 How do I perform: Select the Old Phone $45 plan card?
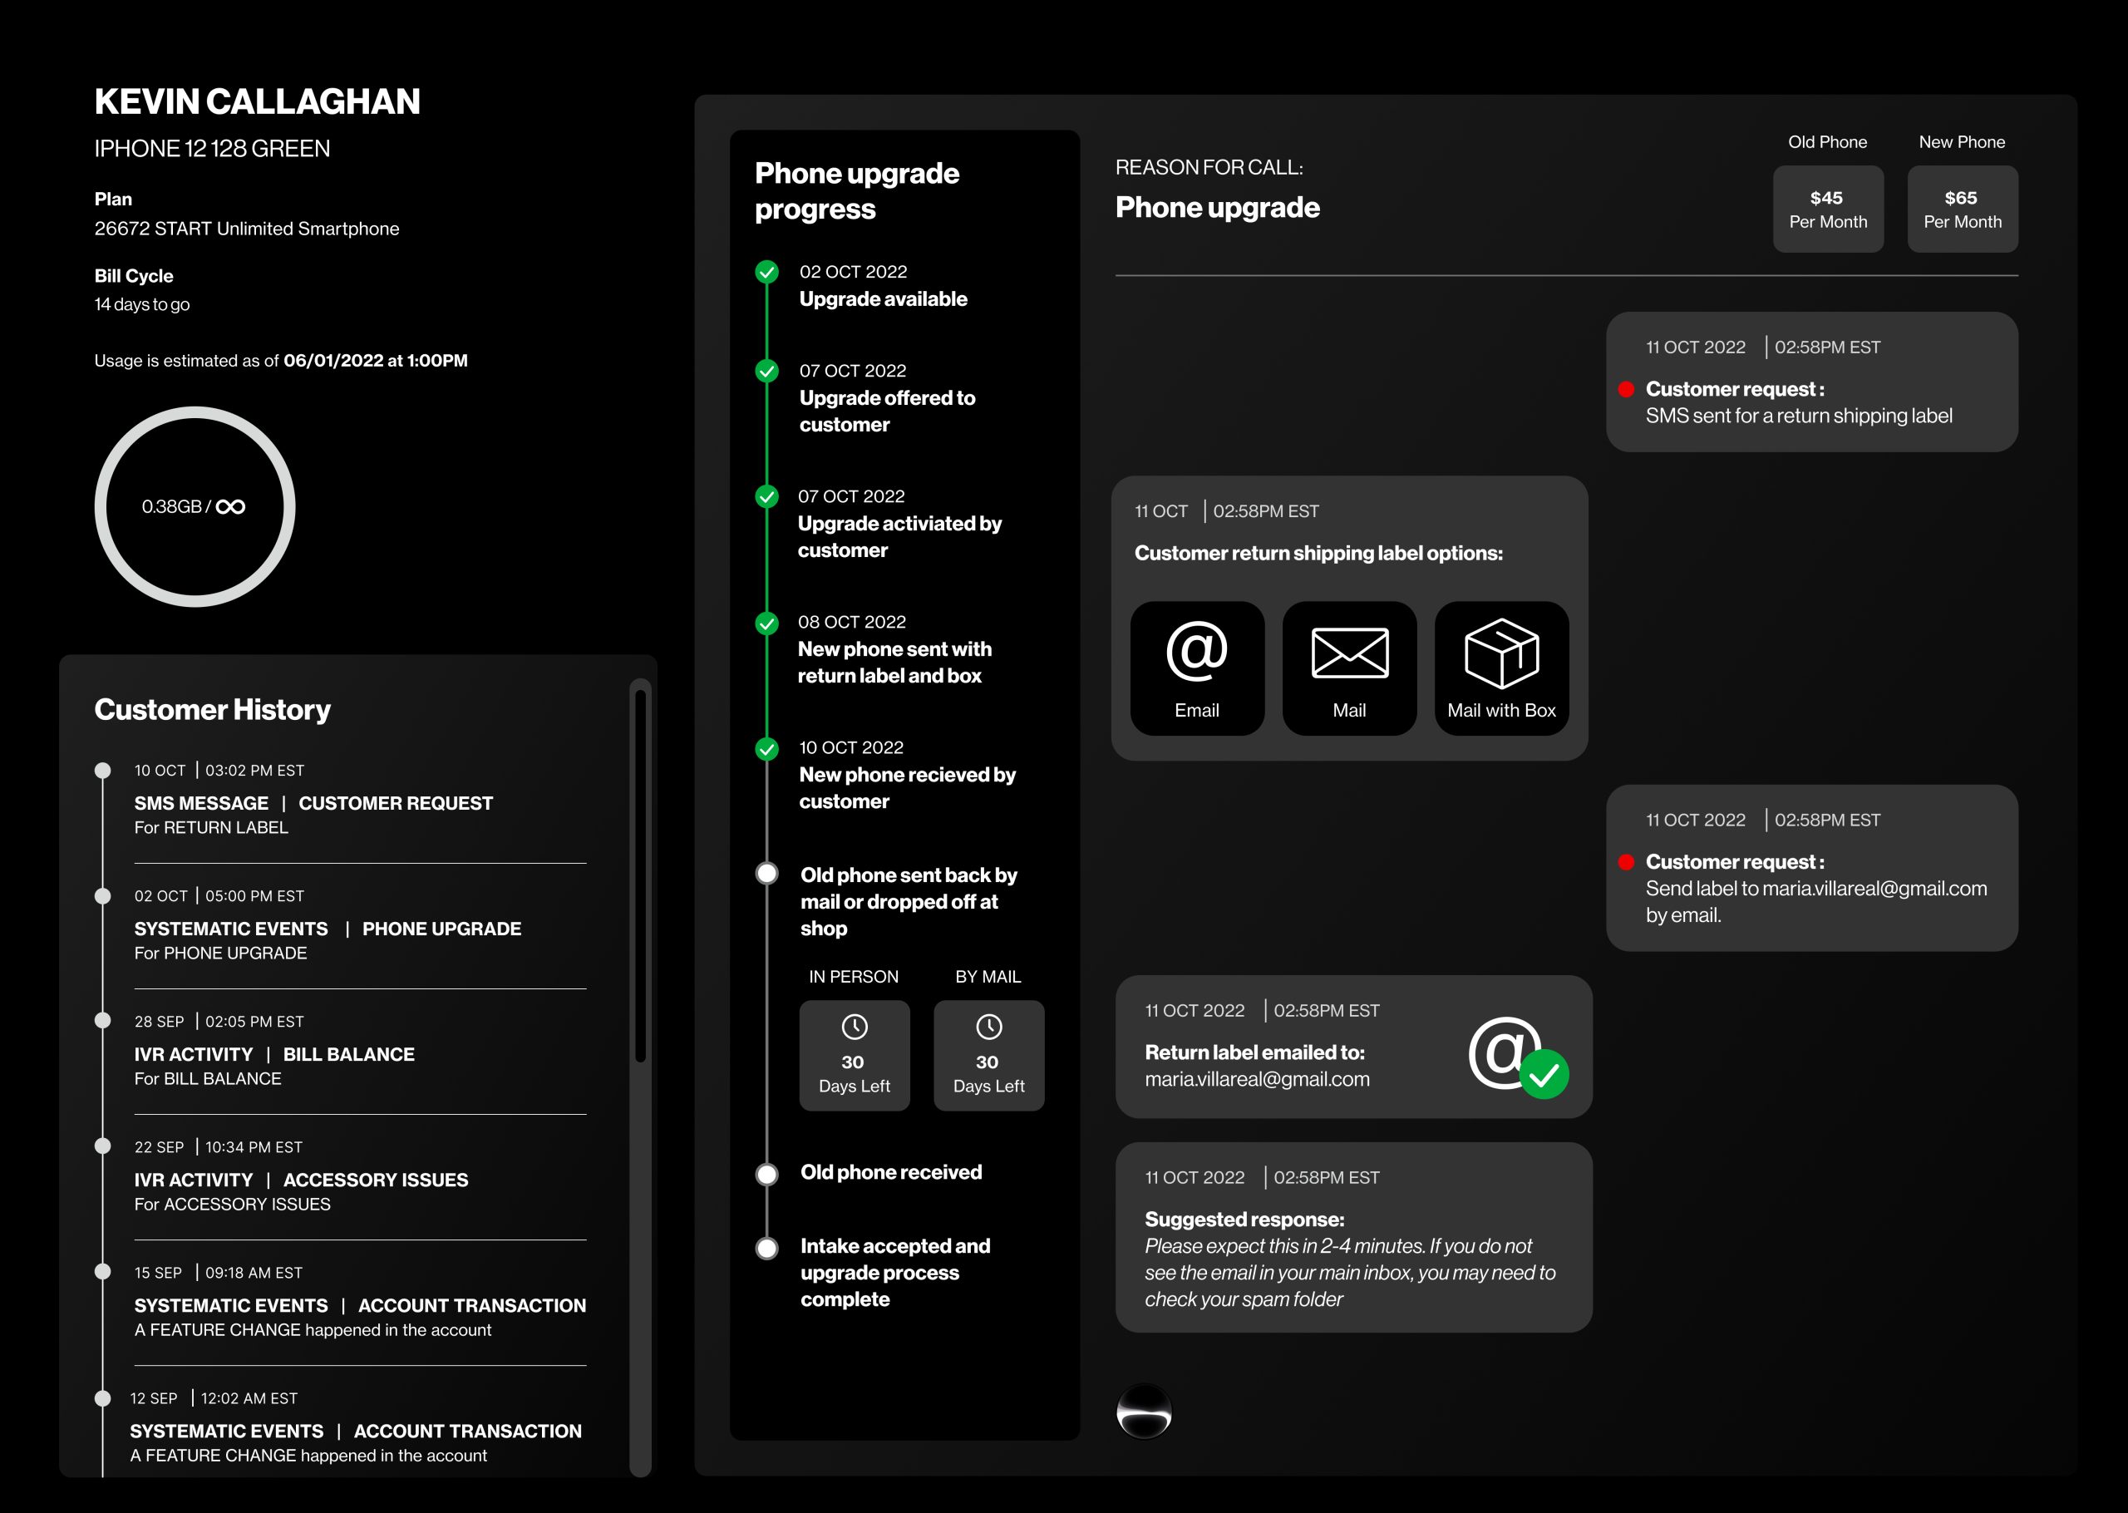[1827, 208]
